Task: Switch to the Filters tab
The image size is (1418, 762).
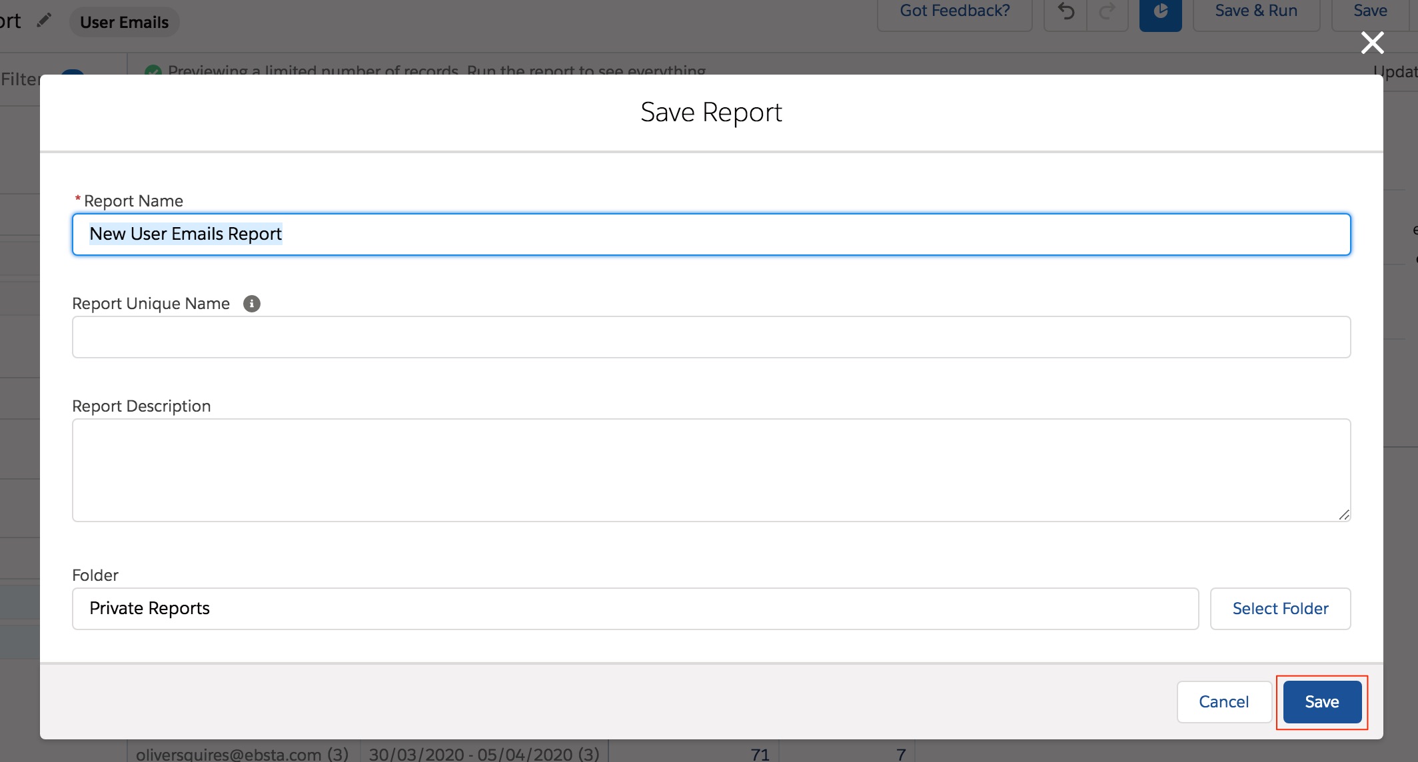Action: point(20,79)
